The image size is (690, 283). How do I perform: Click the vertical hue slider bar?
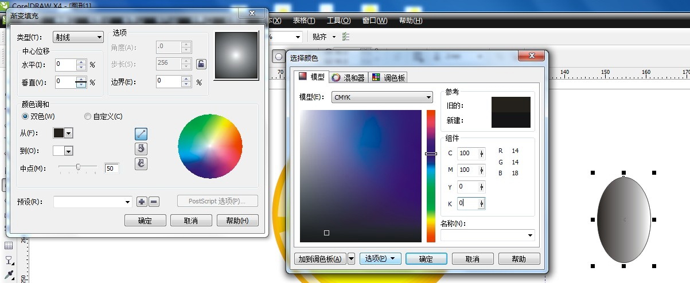pyautogui.click(x=431, y=176)
